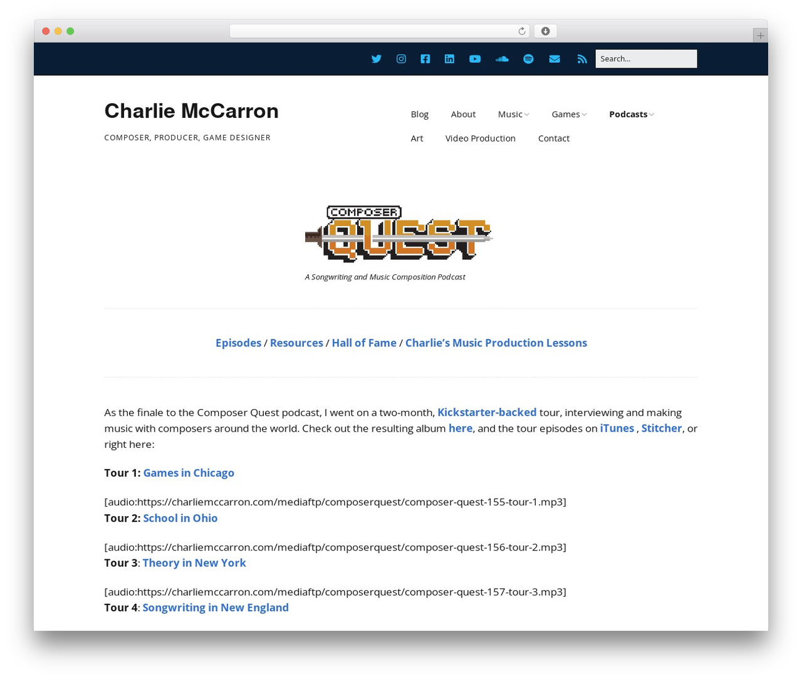Click the Charlie McCarron site title
Screen dimensions: 802x679
tap(192, 111)
